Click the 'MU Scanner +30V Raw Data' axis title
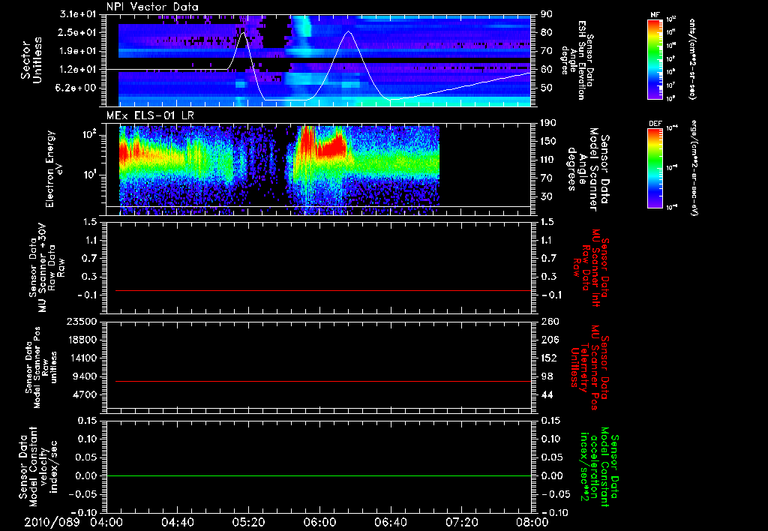768x531 pixels. coord(46,268)
